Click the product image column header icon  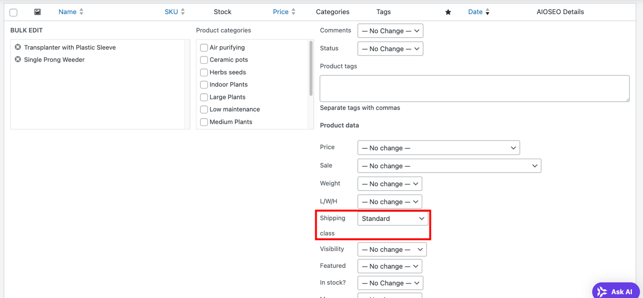click(37, 11)
